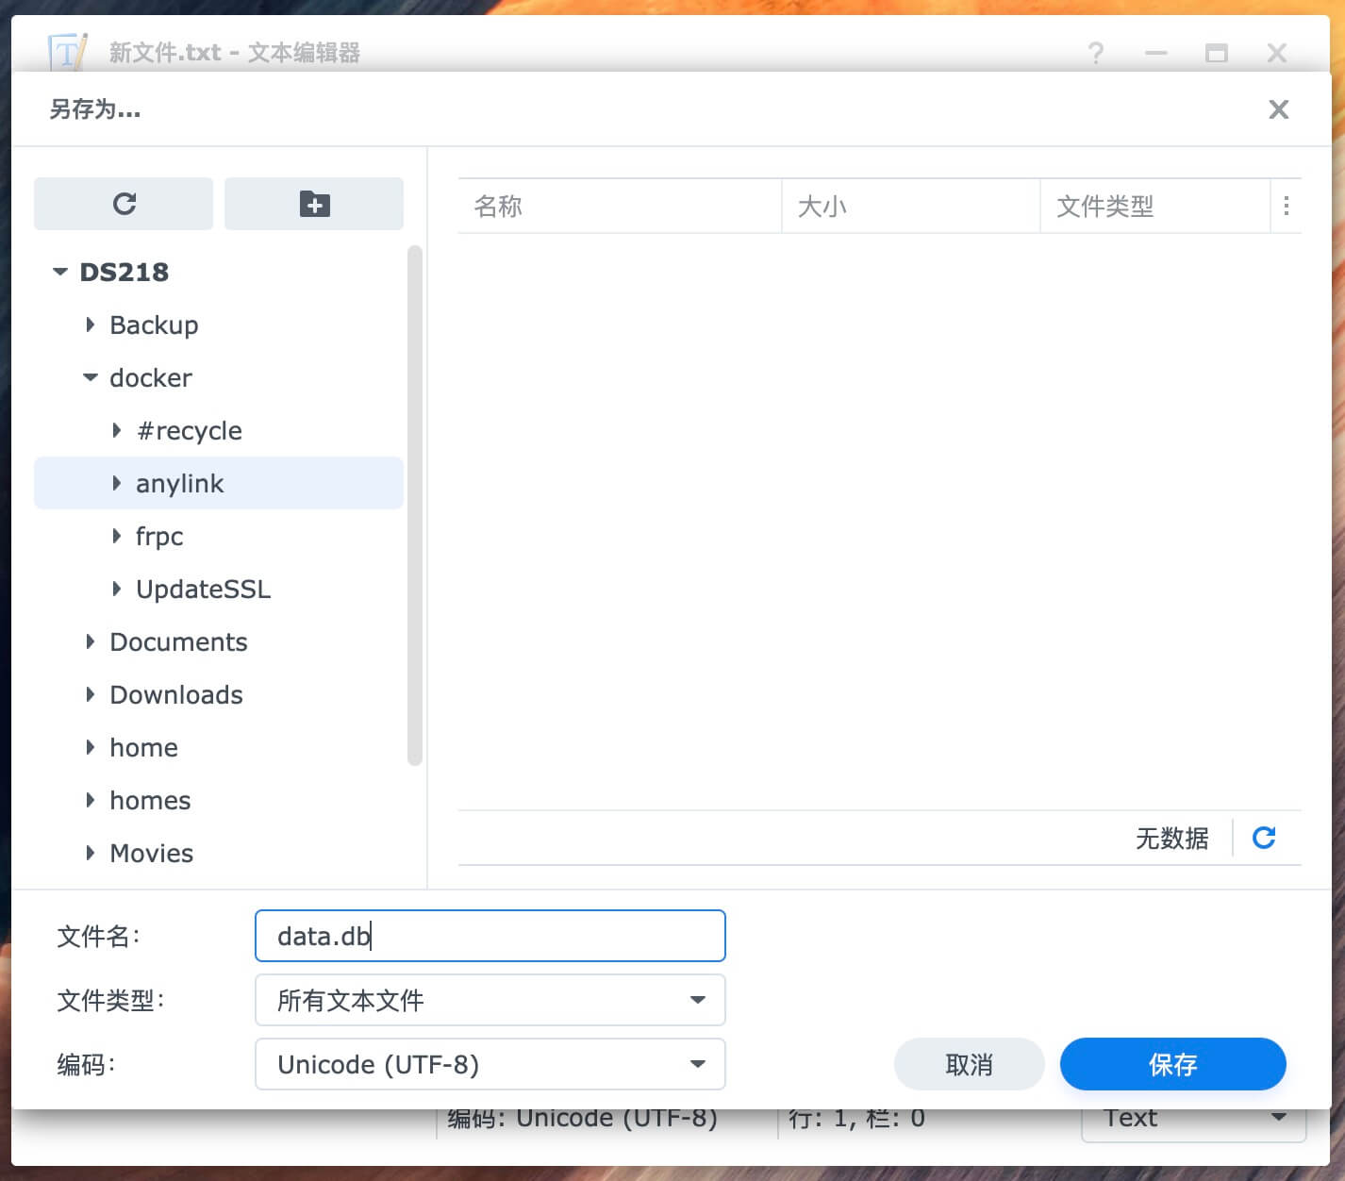Select the DS218 root node
The width and height of the screenshot is (1345, 1181).
(x=125, y=272)
